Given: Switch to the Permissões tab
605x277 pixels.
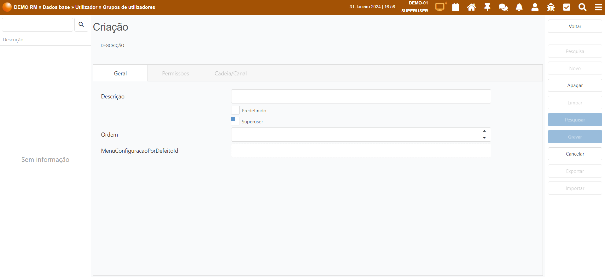Looking at the screenshot, I should (176, 73).
